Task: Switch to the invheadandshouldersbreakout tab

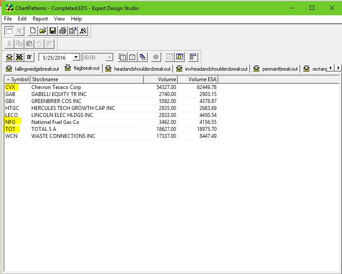Action: pyautogui.click(x=212, y=69)
